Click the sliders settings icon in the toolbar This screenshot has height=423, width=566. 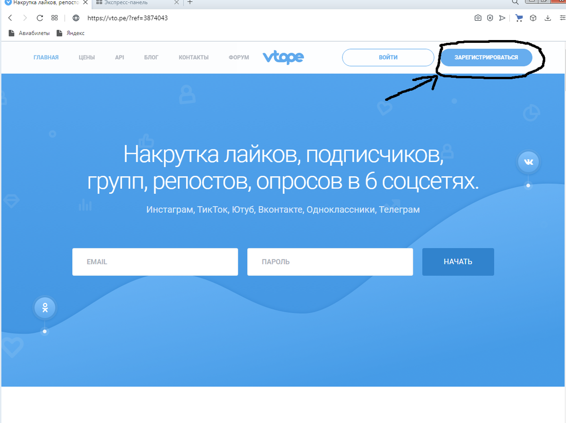click(x=562, y=18)
